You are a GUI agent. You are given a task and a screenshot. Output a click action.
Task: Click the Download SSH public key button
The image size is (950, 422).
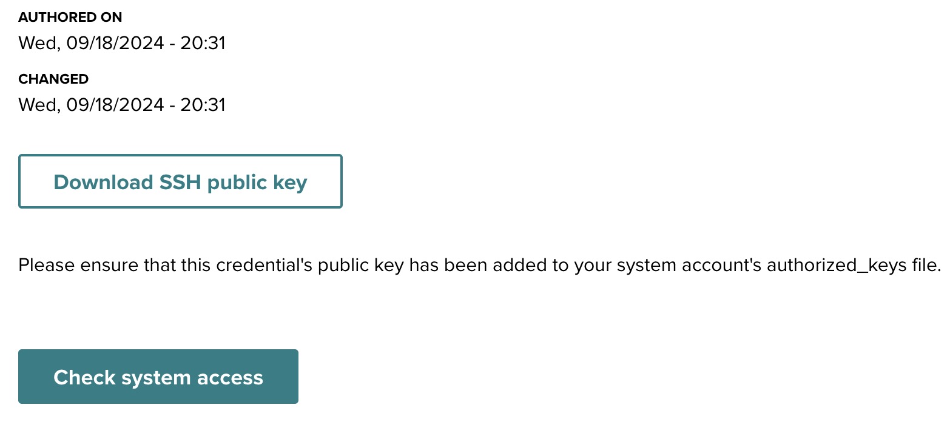180,182
